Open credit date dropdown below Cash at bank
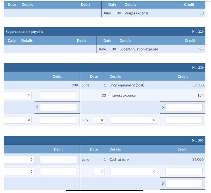211x193 pixels. 99,172
